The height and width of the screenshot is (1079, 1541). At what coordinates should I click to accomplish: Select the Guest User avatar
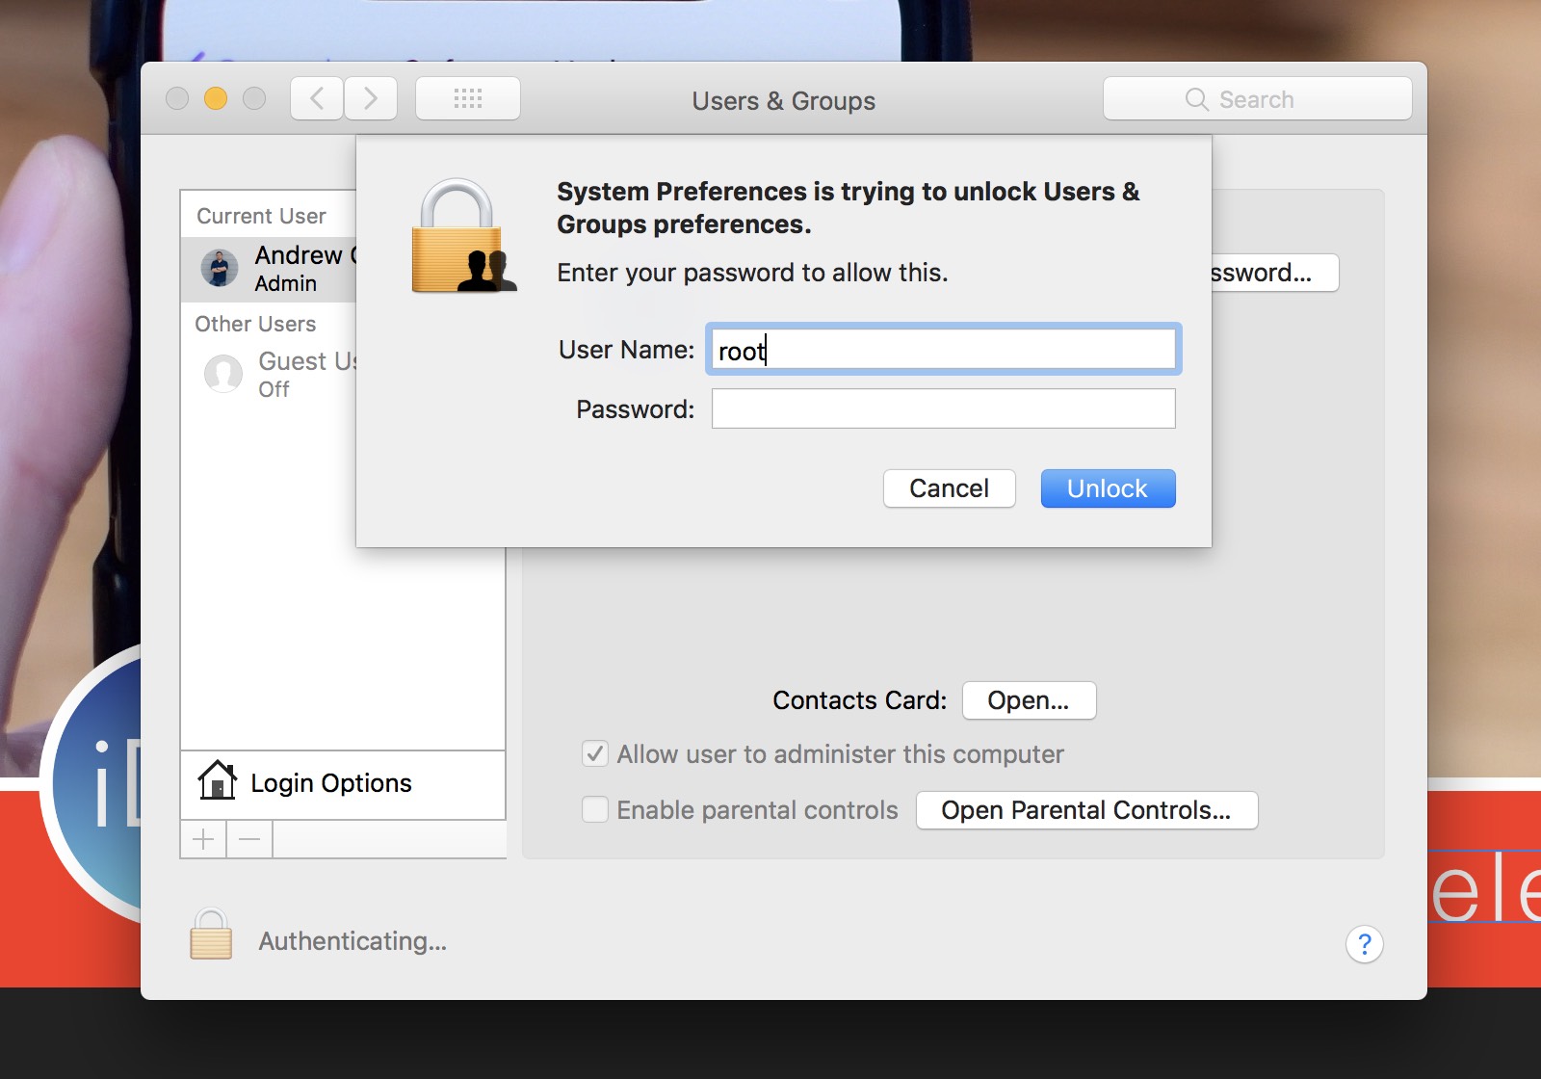[x=223, y=374]
